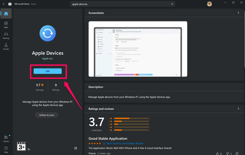Click the share icon for Apple Devices
The width and height of the screenshot is (245, 155).
click(76, 148)
